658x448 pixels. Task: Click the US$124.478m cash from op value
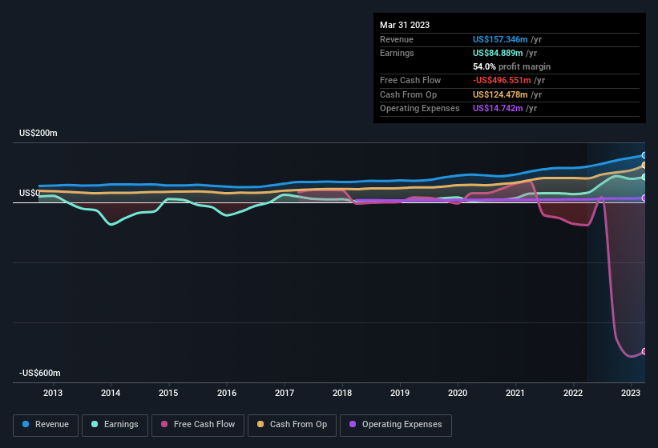click(x=500, y=94)
